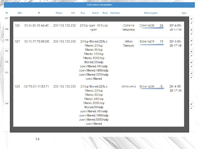Click the Data/Hora column header
The height and width of the screenshot is (149, 199).
(x=115, y=13)
